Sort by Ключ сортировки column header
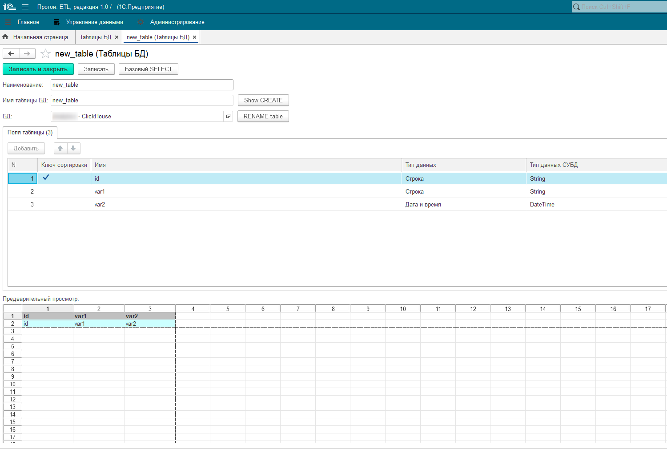 click(64, 165)
